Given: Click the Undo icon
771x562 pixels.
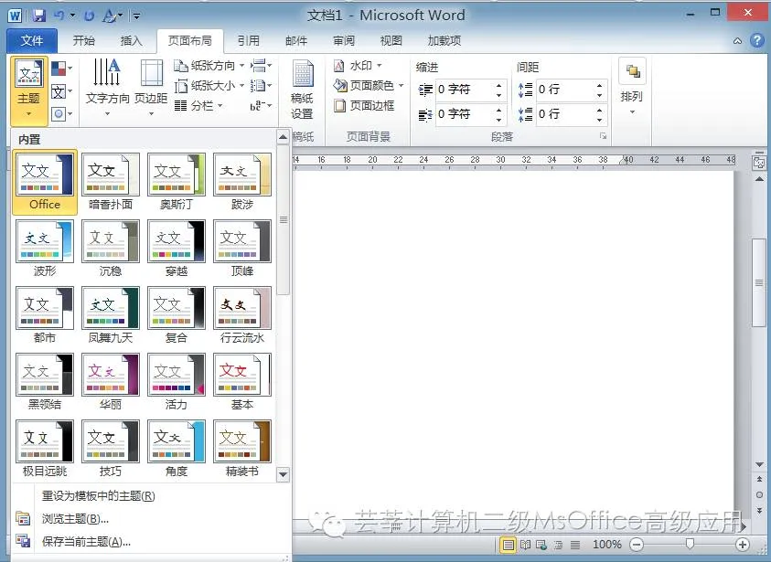Looking at the screenshot, I should pos(59,16).
